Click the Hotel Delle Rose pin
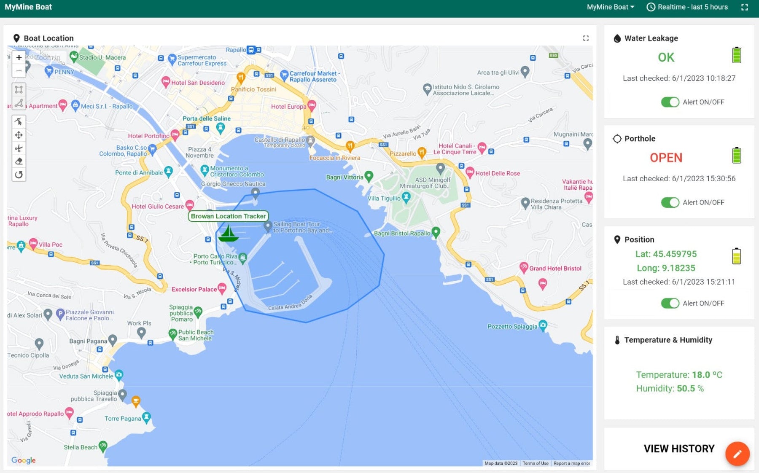The image size is (759, 473). pos(470,172)
